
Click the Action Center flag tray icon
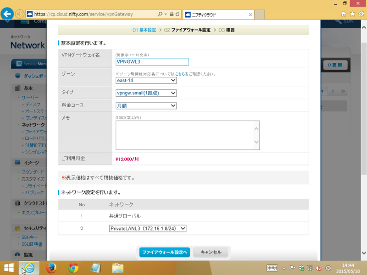coord(293,268)
